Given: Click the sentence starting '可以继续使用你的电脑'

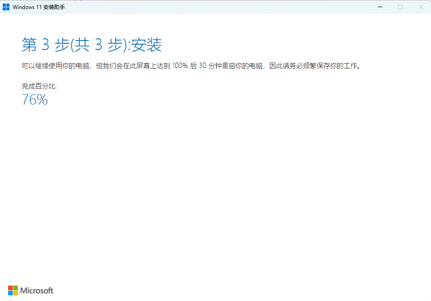Looking at the screenshot, I should click(x=191, y=66).
